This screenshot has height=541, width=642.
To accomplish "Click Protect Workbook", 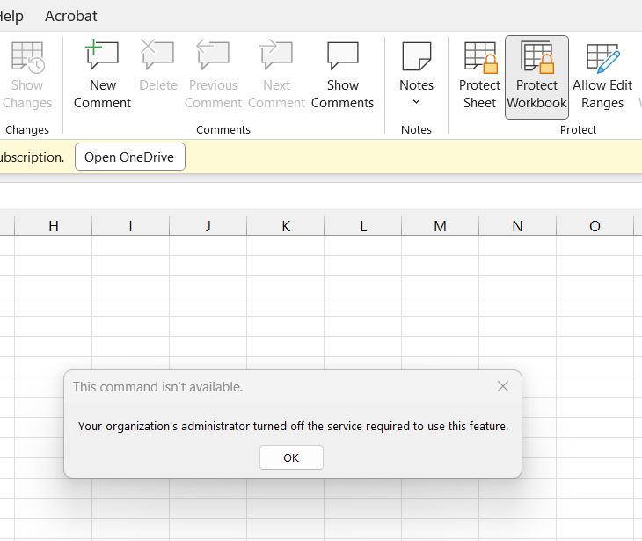I will (536, 77).
